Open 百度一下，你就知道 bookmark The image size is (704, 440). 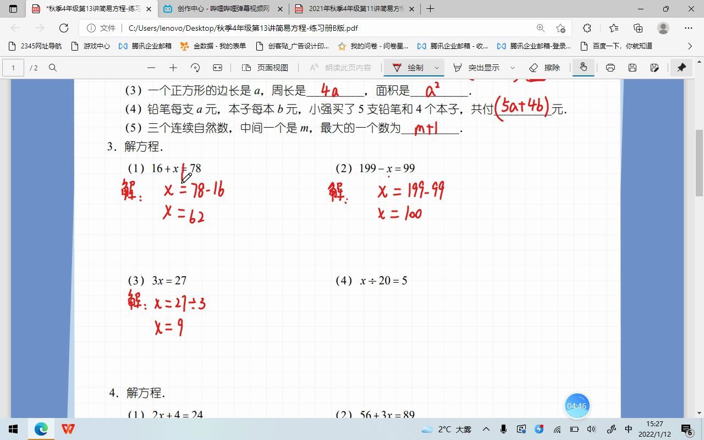point(616,46)
